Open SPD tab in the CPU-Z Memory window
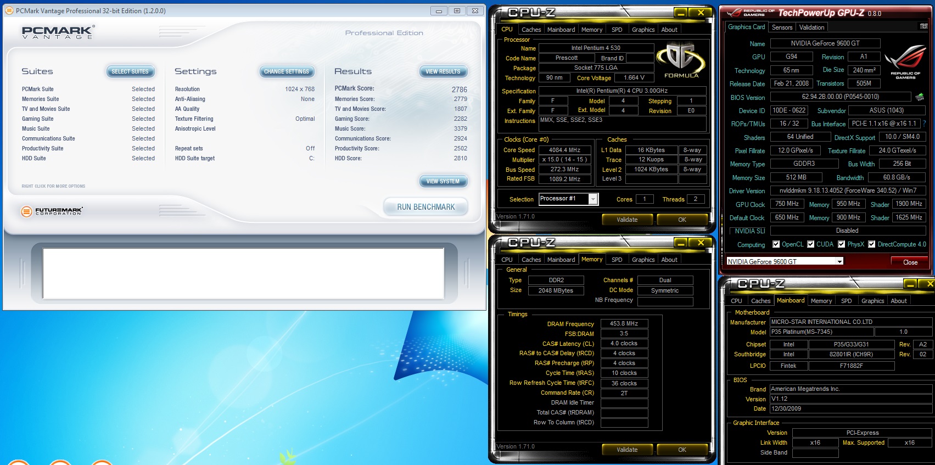This screenshot has height=465, width=935. click(617, 260)
